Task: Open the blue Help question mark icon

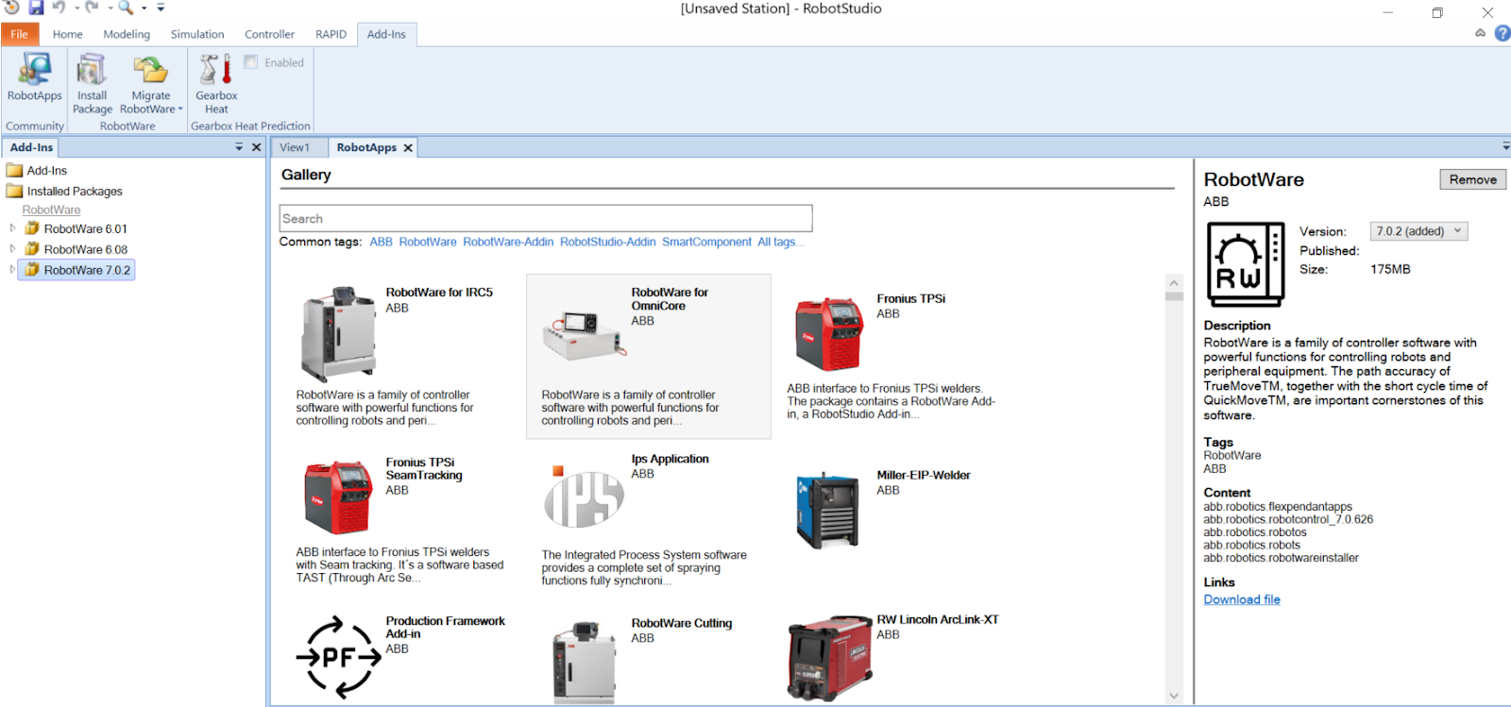Action: tap(1503, 33)
